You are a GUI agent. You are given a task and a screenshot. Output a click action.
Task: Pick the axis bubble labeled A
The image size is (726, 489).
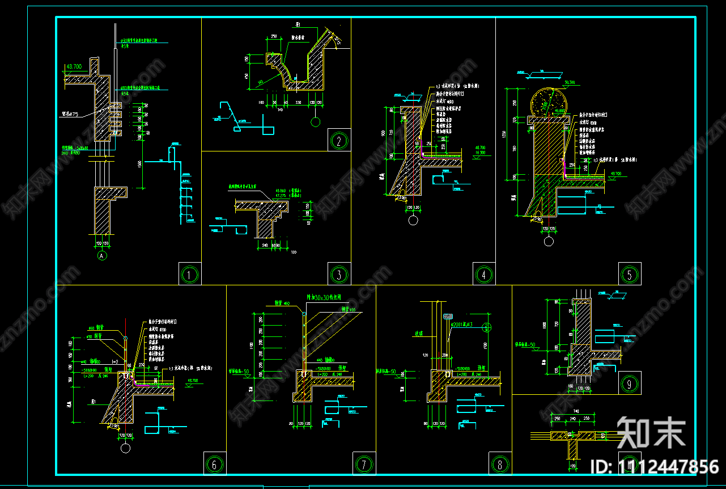pyautogui.click(x=102, y=256)
